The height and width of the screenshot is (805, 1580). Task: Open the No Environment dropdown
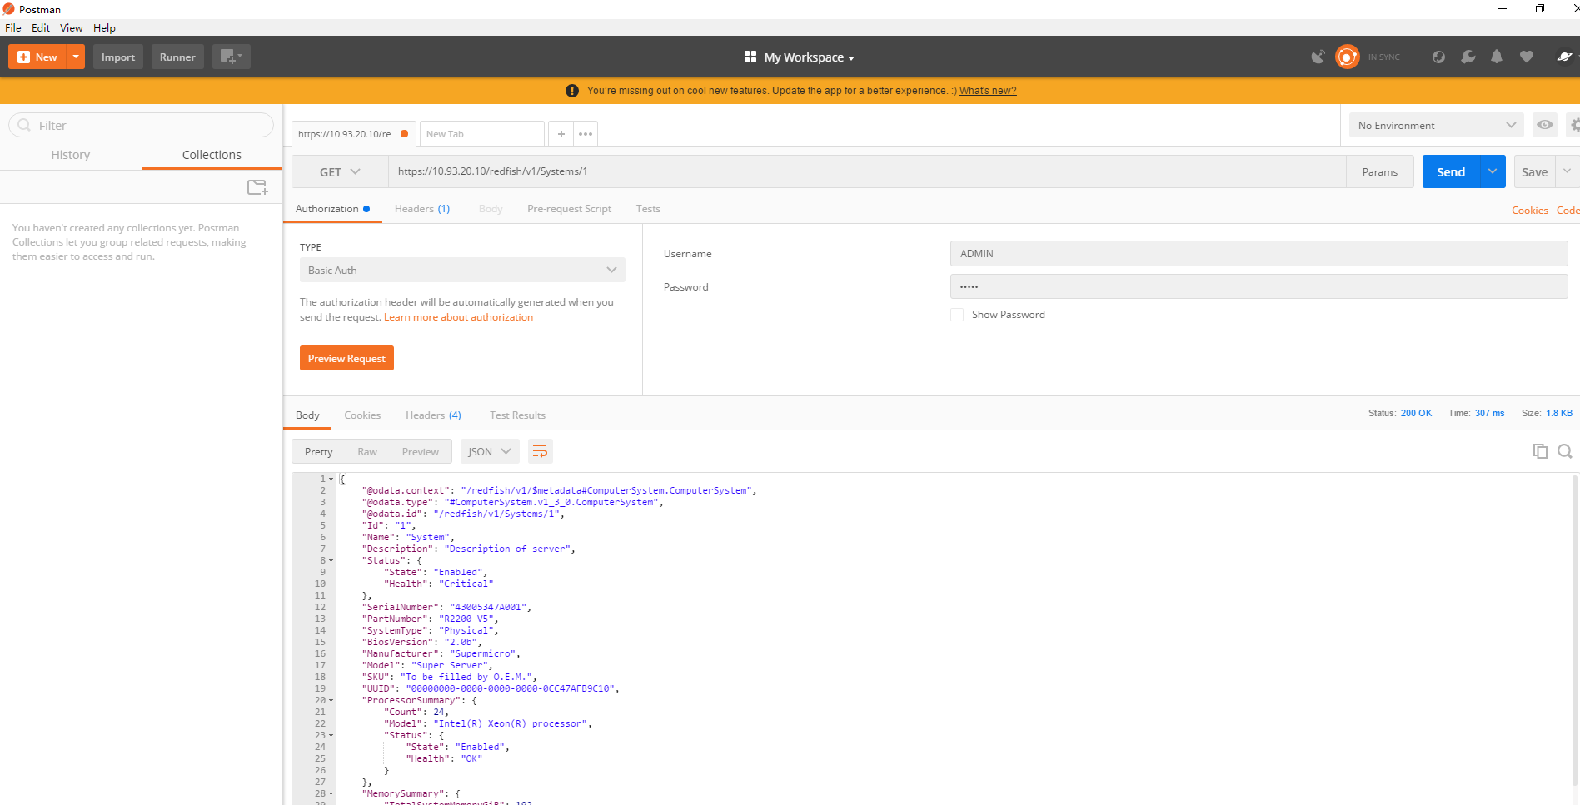tap(1436, 125)
